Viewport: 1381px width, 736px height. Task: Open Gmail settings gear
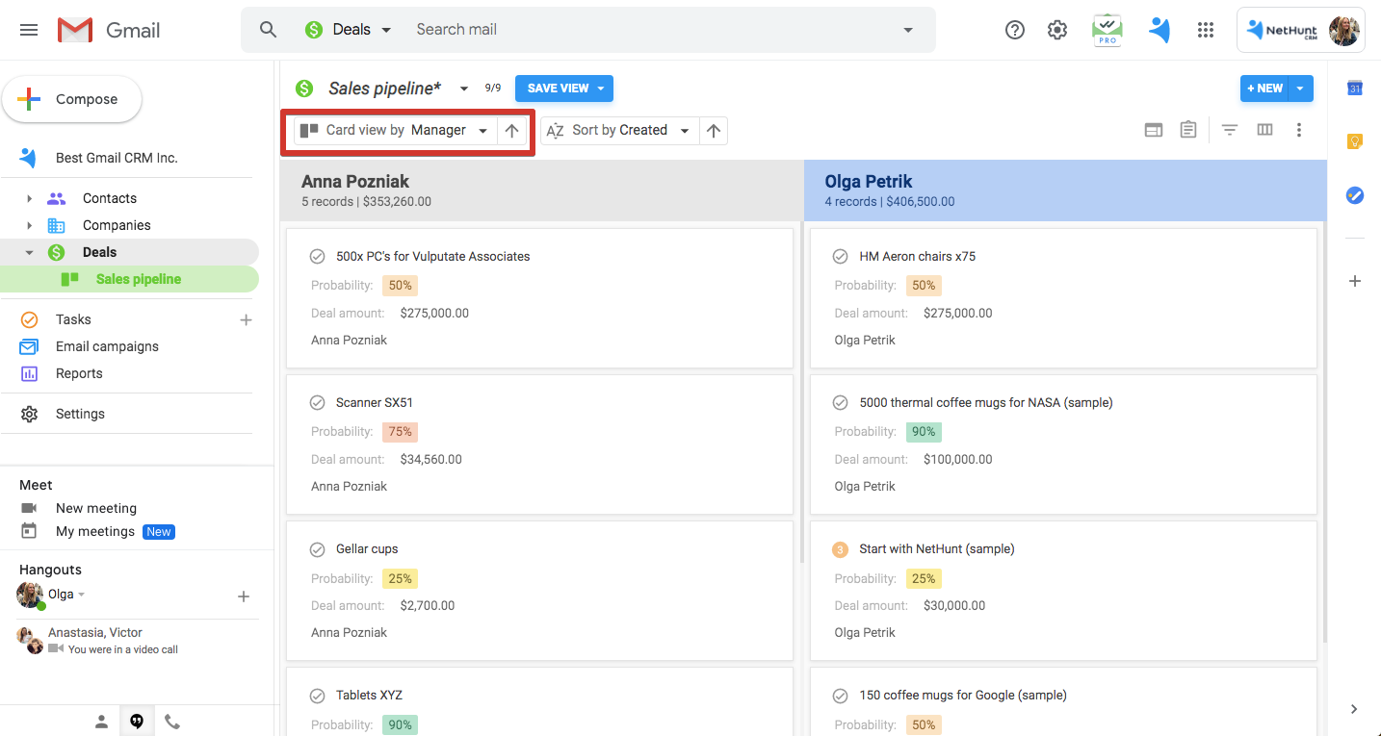coord(1057,30)
